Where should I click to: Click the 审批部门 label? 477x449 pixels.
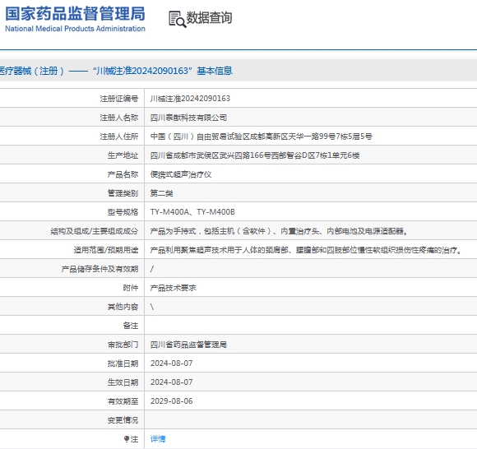tap(123, 345)
